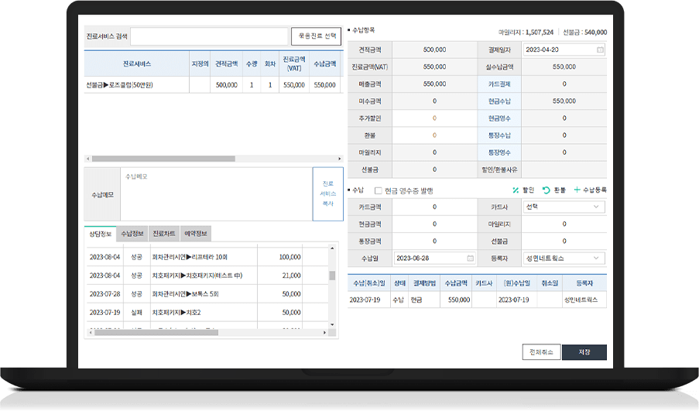Click the 선불금 input in 수납 section
Screen dimensions: 699x411
(564, 241)
